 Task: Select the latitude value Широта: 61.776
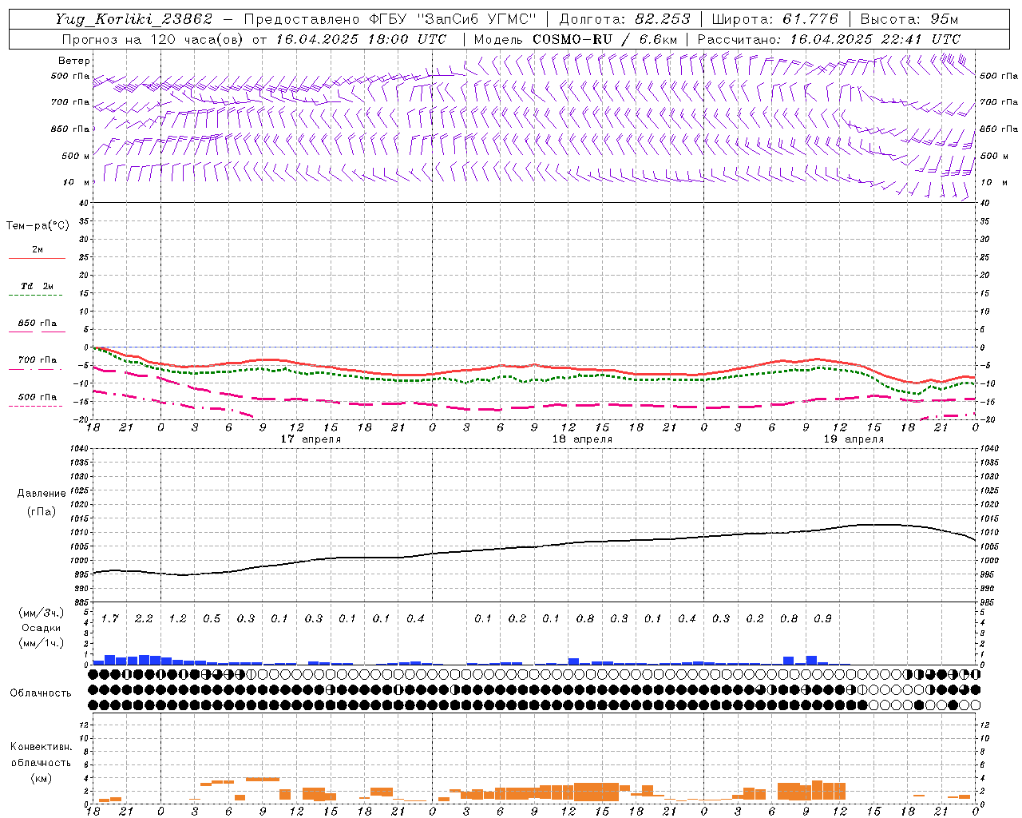[x=774, y=19]
